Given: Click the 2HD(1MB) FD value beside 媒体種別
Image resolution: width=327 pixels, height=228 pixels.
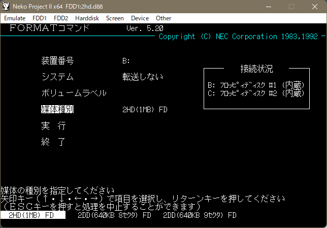Looking at the screenshot, I should tap(145, 110).
